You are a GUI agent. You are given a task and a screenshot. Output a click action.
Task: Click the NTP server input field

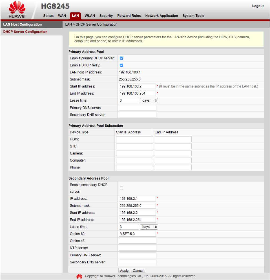[x=138, y=248]
